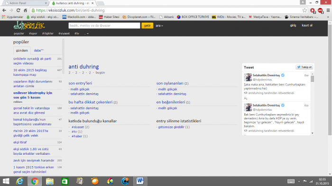The image size is (332, 186).
Task: Open #ilişkiler channel
Action: (x=47, y=34)
